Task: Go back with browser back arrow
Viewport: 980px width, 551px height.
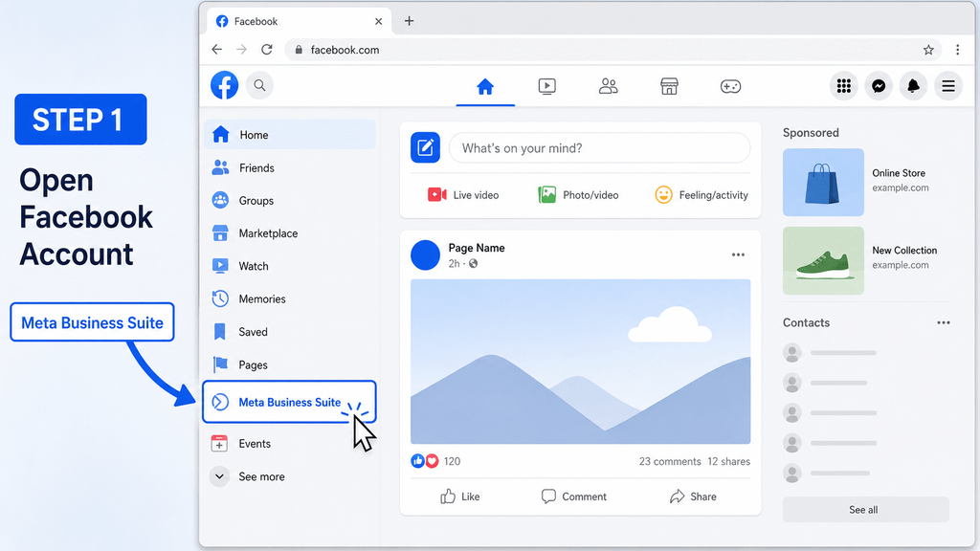Action: pos(217,50)
